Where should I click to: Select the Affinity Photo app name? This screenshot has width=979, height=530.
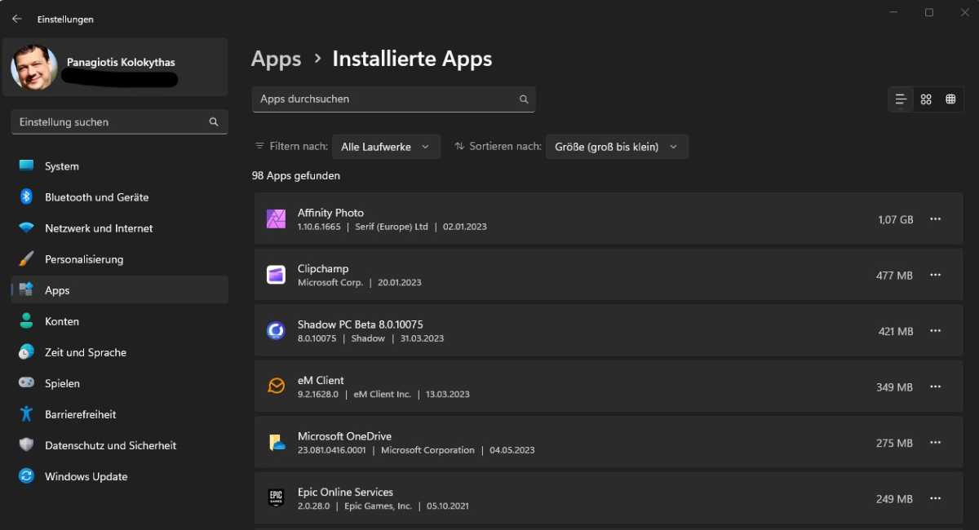click(x=330, y=213)
